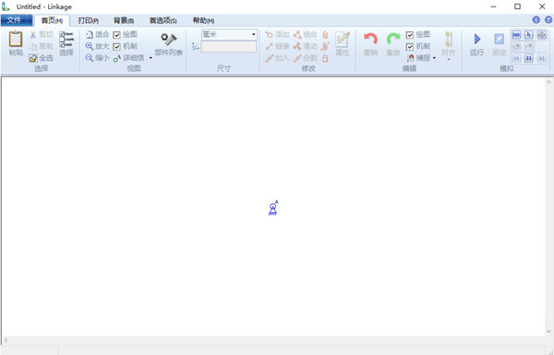Screen dimensions: 554x355
Task: Toggle Edit group 机制 checkbox
Action: (x=410, y=47)
